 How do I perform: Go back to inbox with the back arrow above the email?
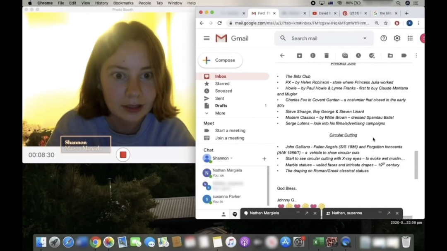tap(282, 55)
